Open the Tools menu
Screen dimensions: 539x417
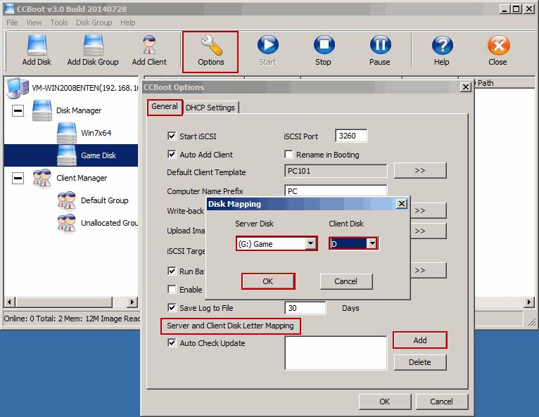pos(59,23)
